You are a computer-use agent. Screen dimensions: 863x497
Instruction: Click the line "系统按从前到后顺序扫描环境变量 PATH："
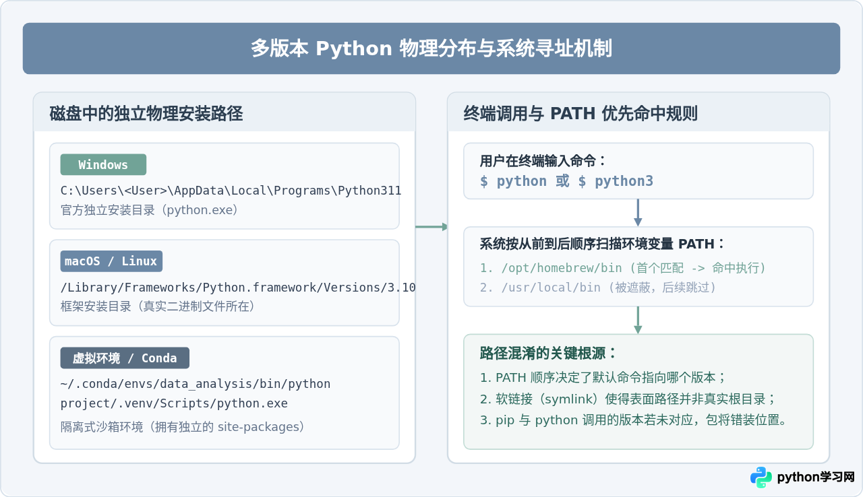click(603, 244)
